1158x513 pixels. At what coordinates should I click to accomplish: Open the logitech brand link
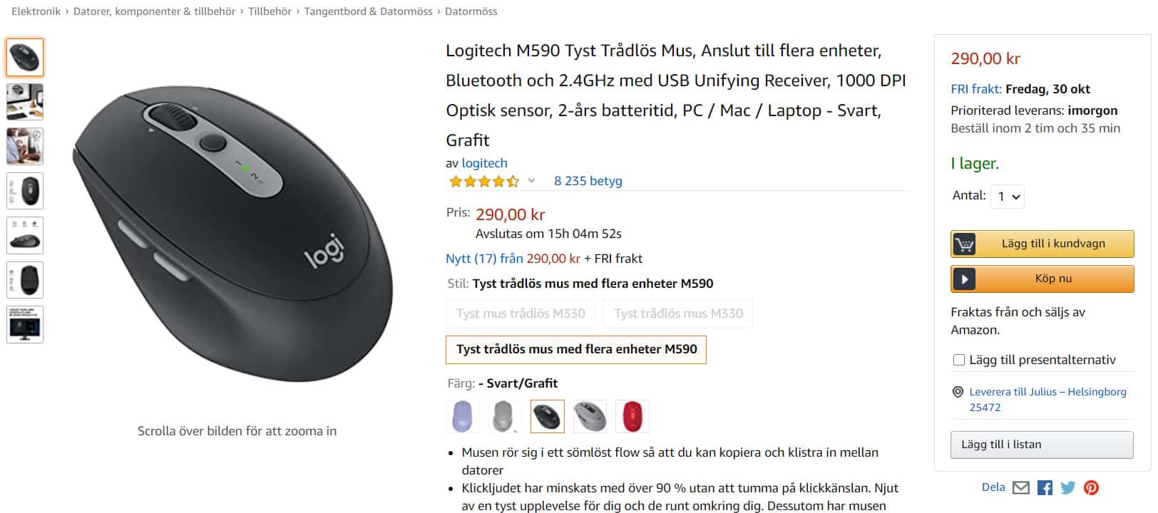coord(484,163)
